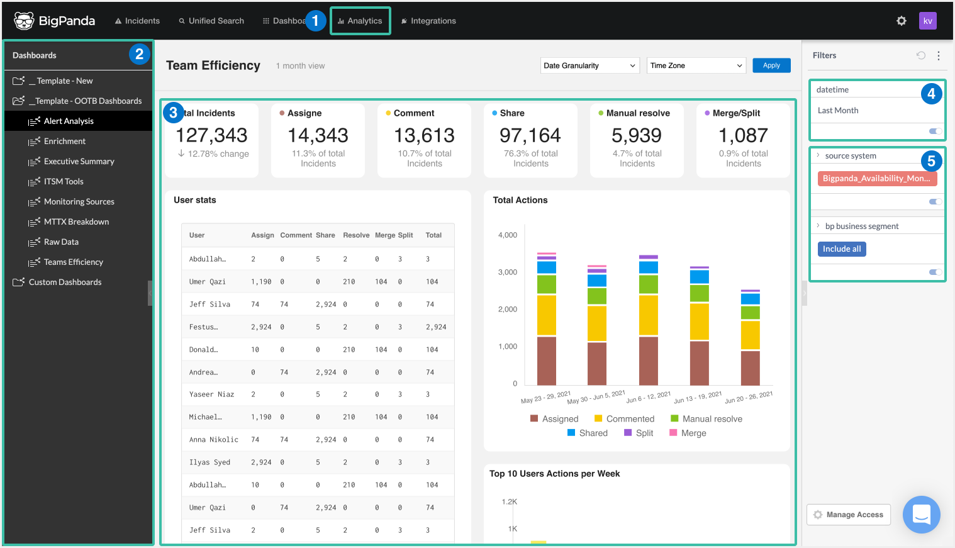Click the Manage Access button
This screenshot has height=548, width=955.
(x=848, y=514)
